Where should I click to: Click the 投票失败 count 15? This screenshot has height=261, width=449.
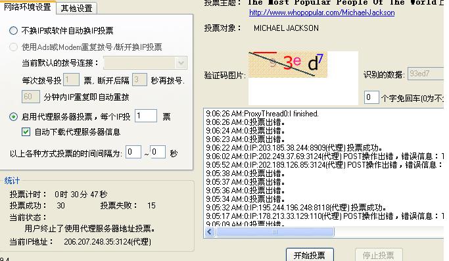pos(151,205)
